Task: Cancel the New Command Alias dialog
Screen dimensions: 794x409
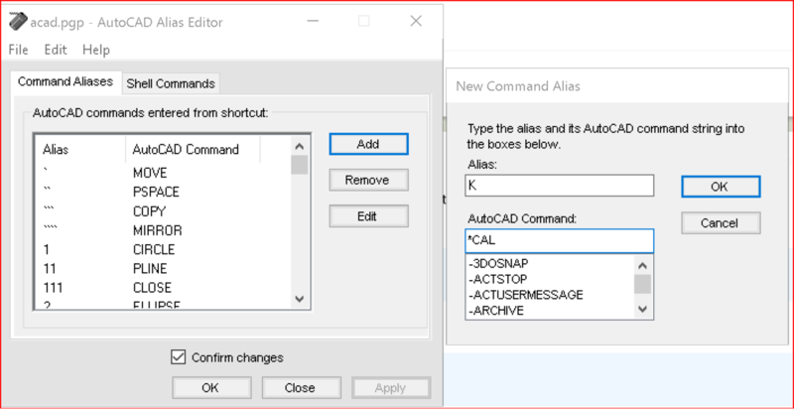Action: (721, 222)
